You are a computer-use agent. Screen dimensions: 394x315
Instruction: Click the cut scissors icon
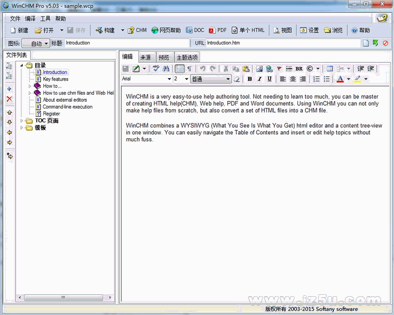(226, 69)
